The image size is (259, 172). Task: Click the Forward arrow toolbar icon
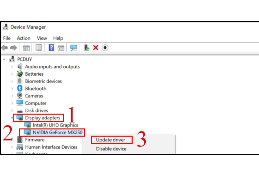tap(14, 48)
